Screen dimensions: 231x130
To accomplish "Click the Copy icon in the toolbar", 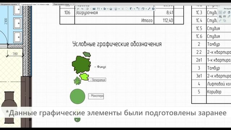I will click(x=127, y=9).
